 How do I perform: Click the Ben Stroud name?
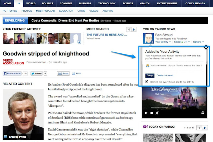point(164,35)
